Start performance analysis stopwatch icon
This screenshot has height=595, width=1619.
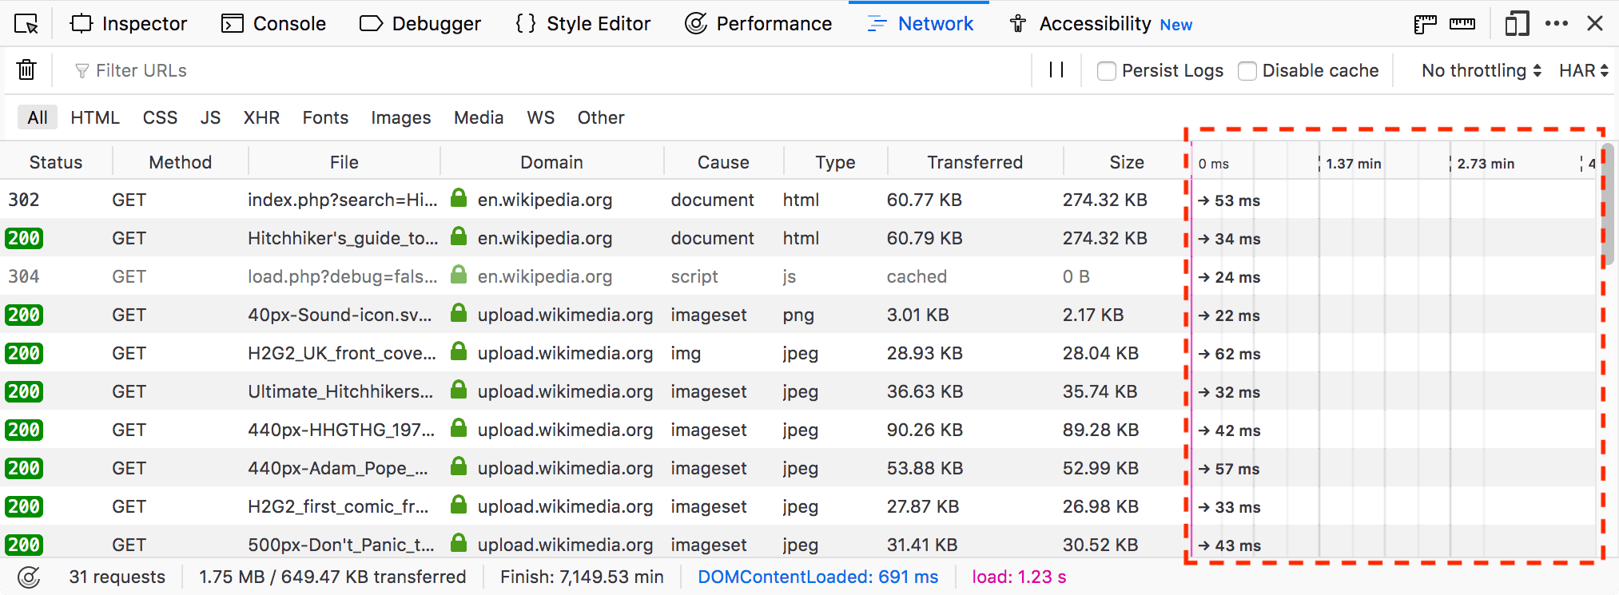point(29,577)
